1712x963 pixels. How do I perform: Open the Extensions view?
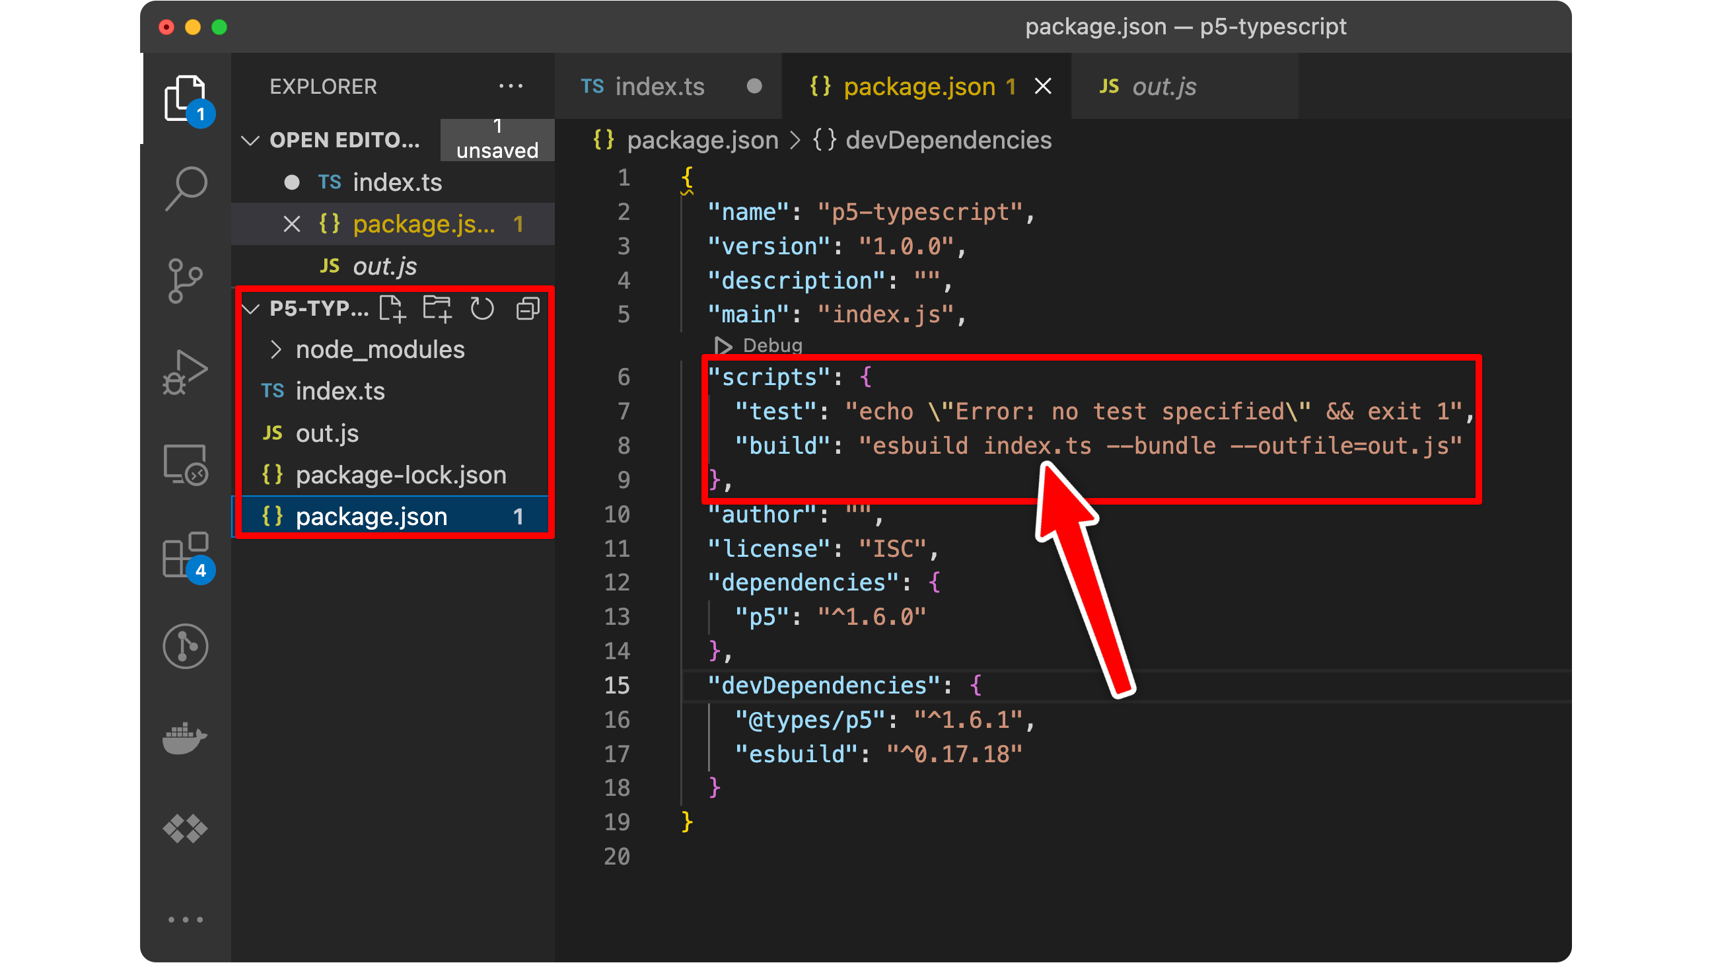click(186, 556)
